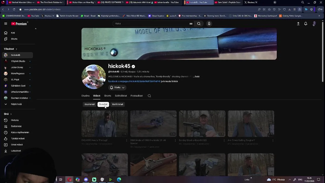The image size is (325, 183).
Task: Open a new browser tab
Action: pyautogui.click(x=275, y=2)
